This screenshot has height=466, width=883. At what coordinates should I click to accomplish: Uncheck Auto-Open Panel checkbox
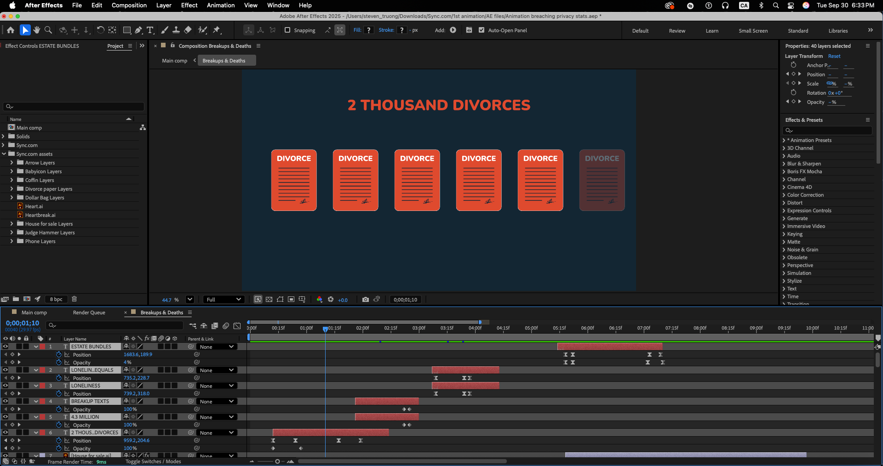coord(482,30)
